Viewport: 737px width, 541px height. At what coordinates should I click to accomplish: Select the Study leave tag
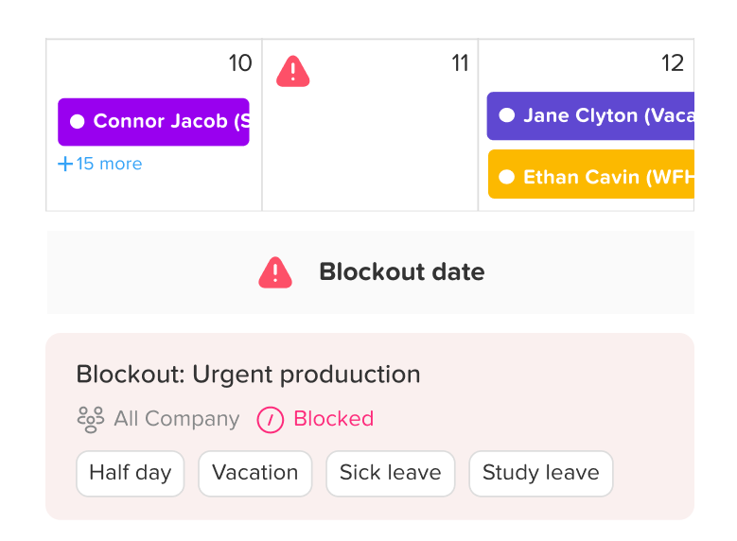pyautogui.click(x=540, y=473)
